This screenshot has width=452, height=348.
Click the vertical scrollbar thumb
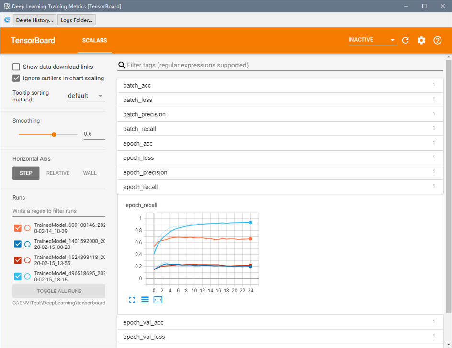(448, 186)
